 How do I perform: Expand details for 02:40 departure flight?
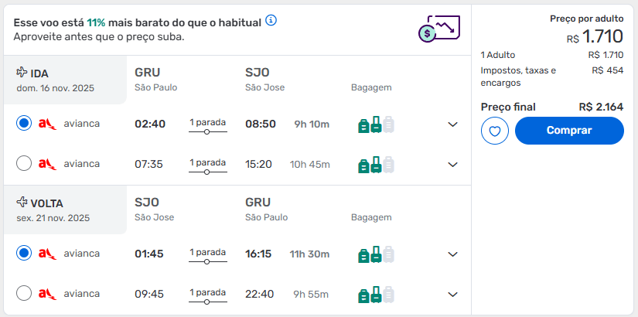pos(453,124)
